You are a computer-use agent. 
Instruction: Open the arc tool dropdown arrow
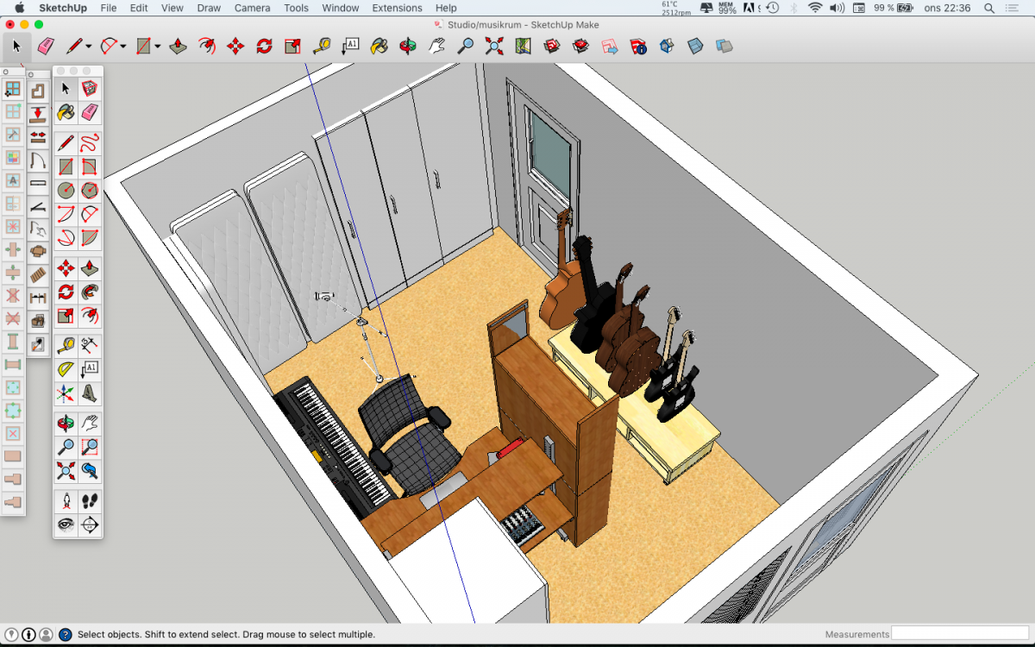point(123,47)
